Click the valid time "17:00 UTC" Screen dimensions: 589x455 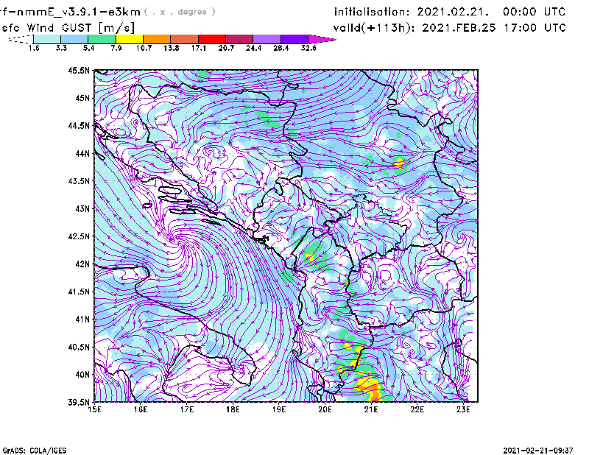pyautogui.click(x=535, y=28)
